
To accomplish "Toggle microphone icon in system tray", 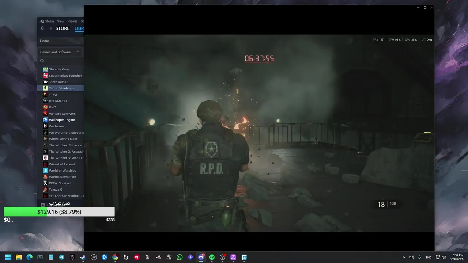I will pyautogui.click(x=419, y=257).
